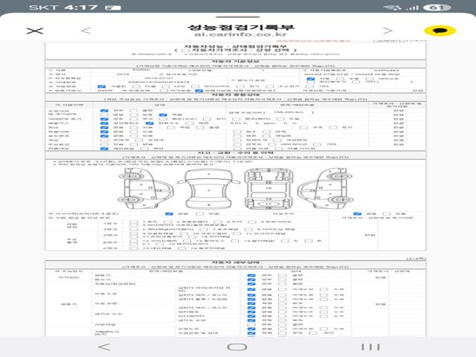Select the car underbody chassis diagram

click(268, 190)
